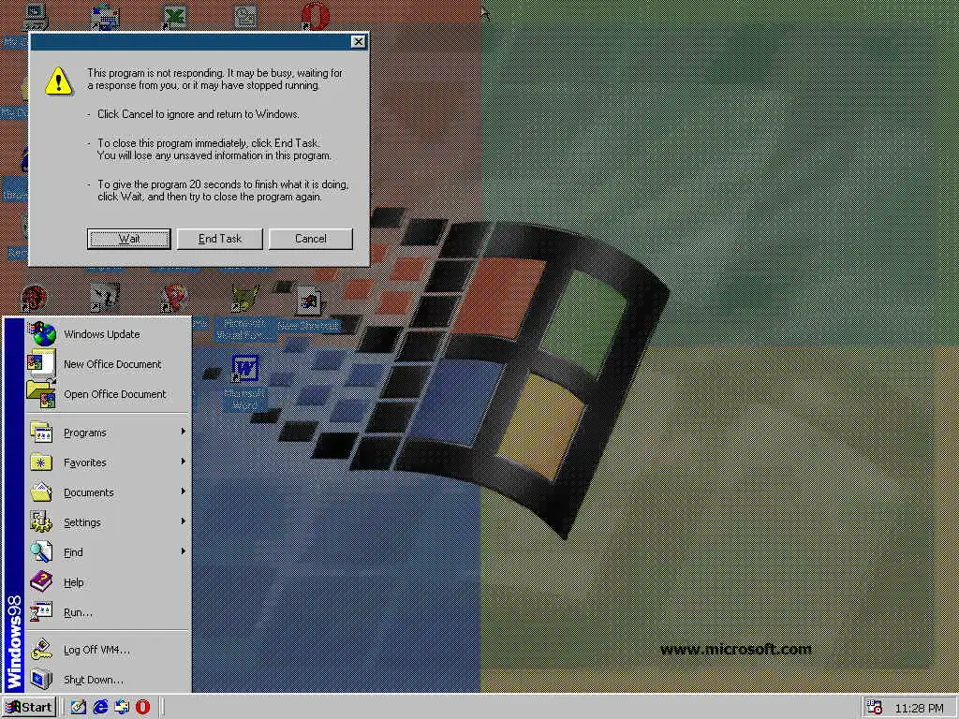Click the Open Office Document folder icon
Image resolution: width=959 pixels, height=719 pixels.
click(x=41, y=394)
